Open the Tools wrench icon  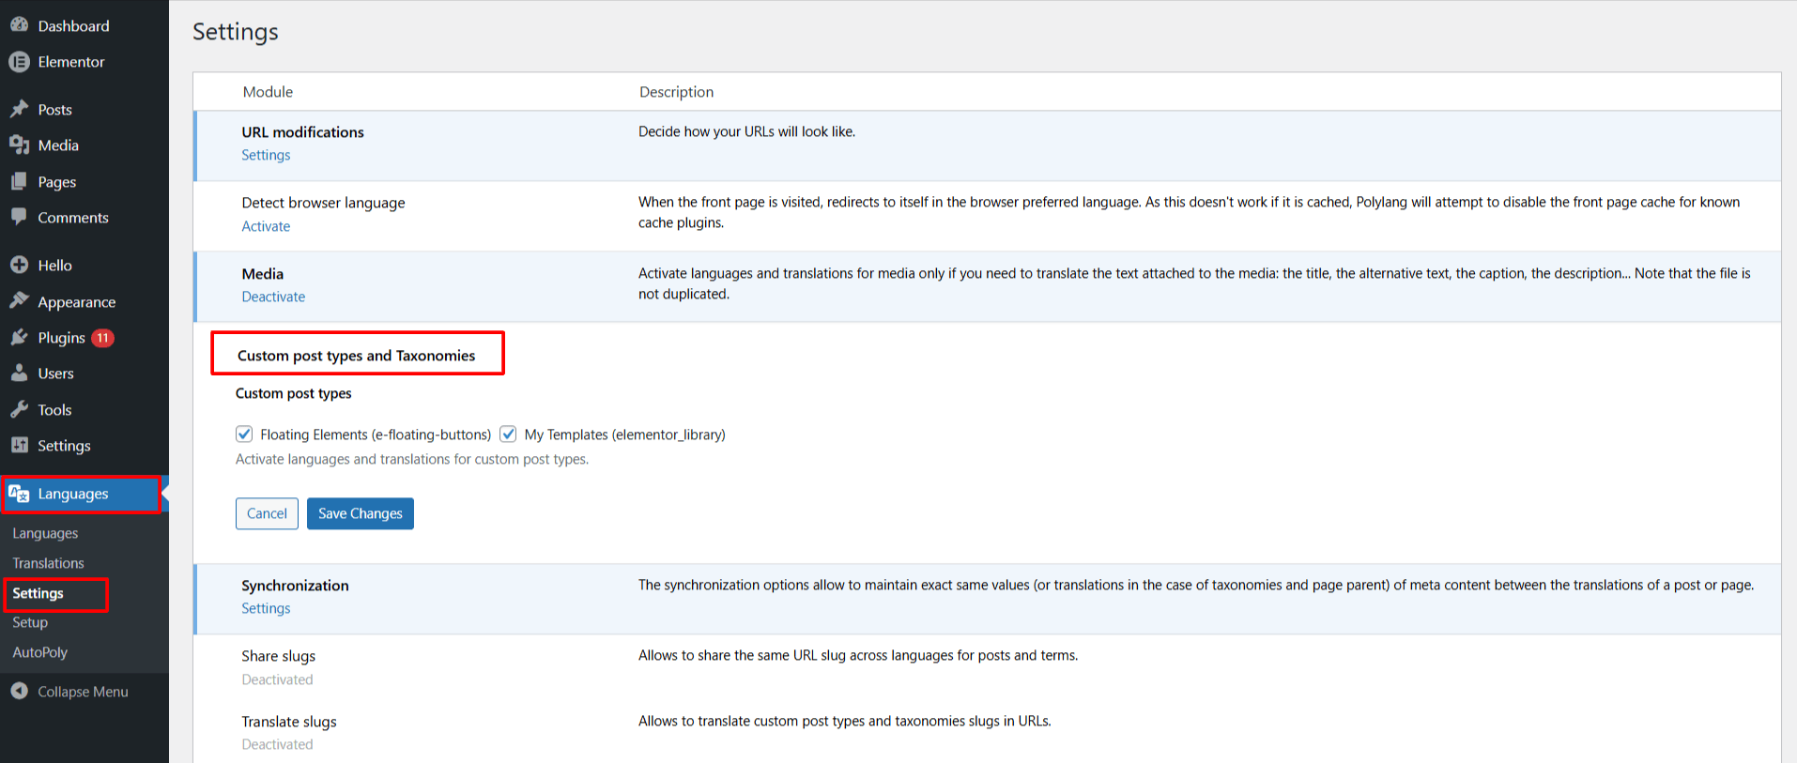pos(19,409)
